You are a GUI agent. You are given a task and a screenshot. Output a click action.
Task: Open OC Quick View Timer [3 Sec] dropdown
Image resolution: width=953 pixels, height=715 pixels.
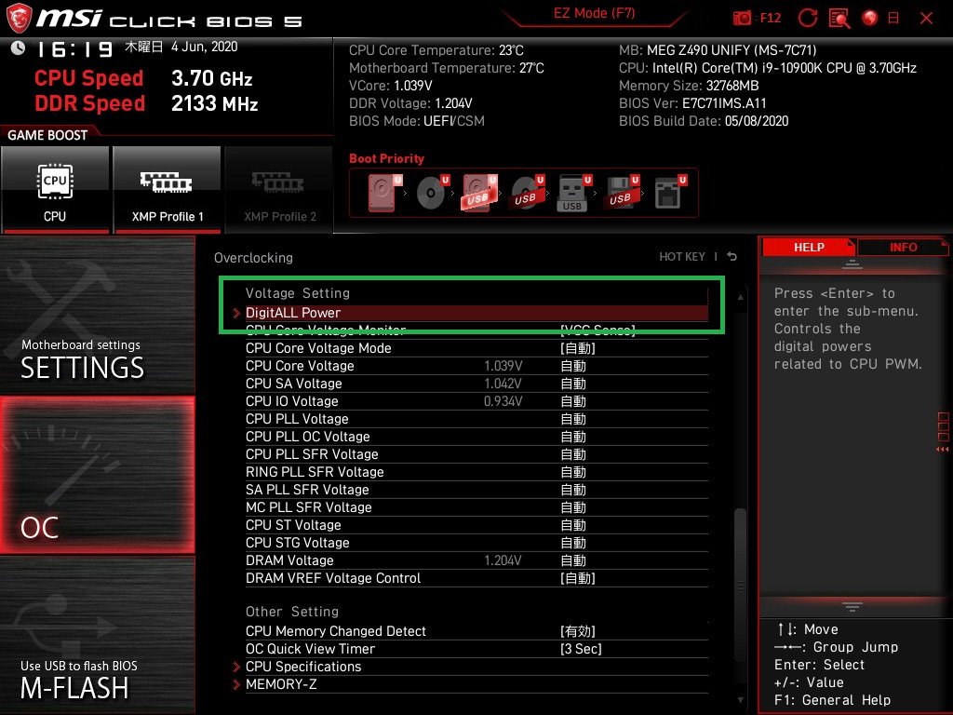point(581,649)
